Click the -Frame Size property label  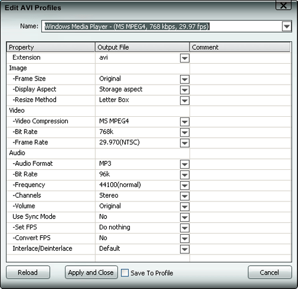[x=29, y=79]
